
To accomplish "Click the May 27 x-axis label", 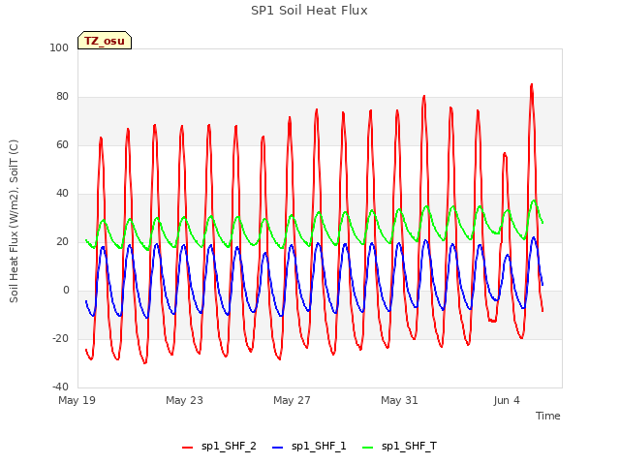I will (292, 400).
